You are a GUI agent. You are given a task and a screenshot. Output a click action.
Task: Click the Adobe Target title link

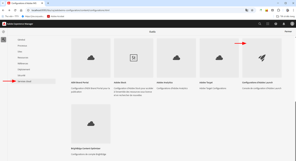tap(206, 82)
